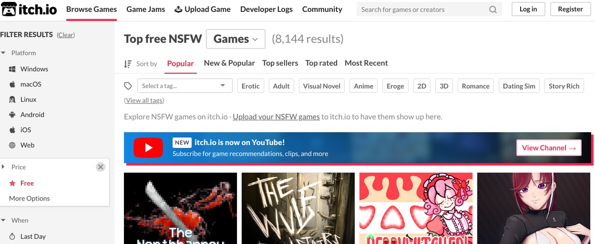595x244 pixels.
Task: Click the Linux penguin icon
Action: click(12, 100)
